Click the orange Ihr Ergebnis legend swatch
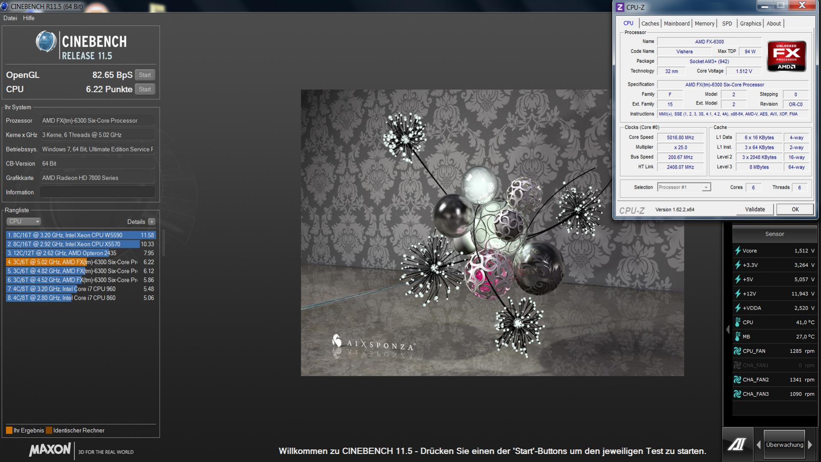821x462 pixels. point(9,430)
